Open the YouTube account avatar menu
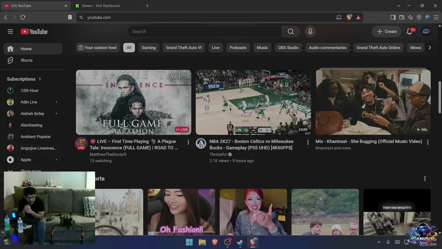 426,31
